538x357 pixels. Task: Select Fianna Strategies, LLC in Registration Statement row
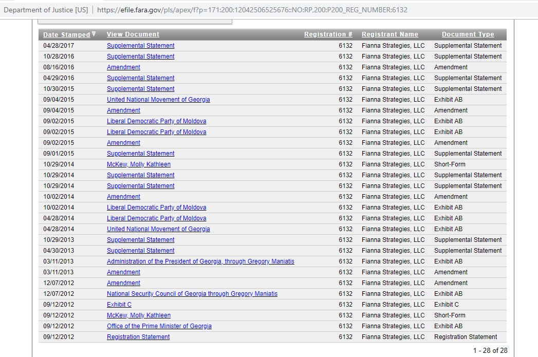point(393,337)
